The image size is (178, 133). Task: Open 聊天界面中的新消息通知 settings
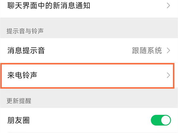(x=49, y=5)
